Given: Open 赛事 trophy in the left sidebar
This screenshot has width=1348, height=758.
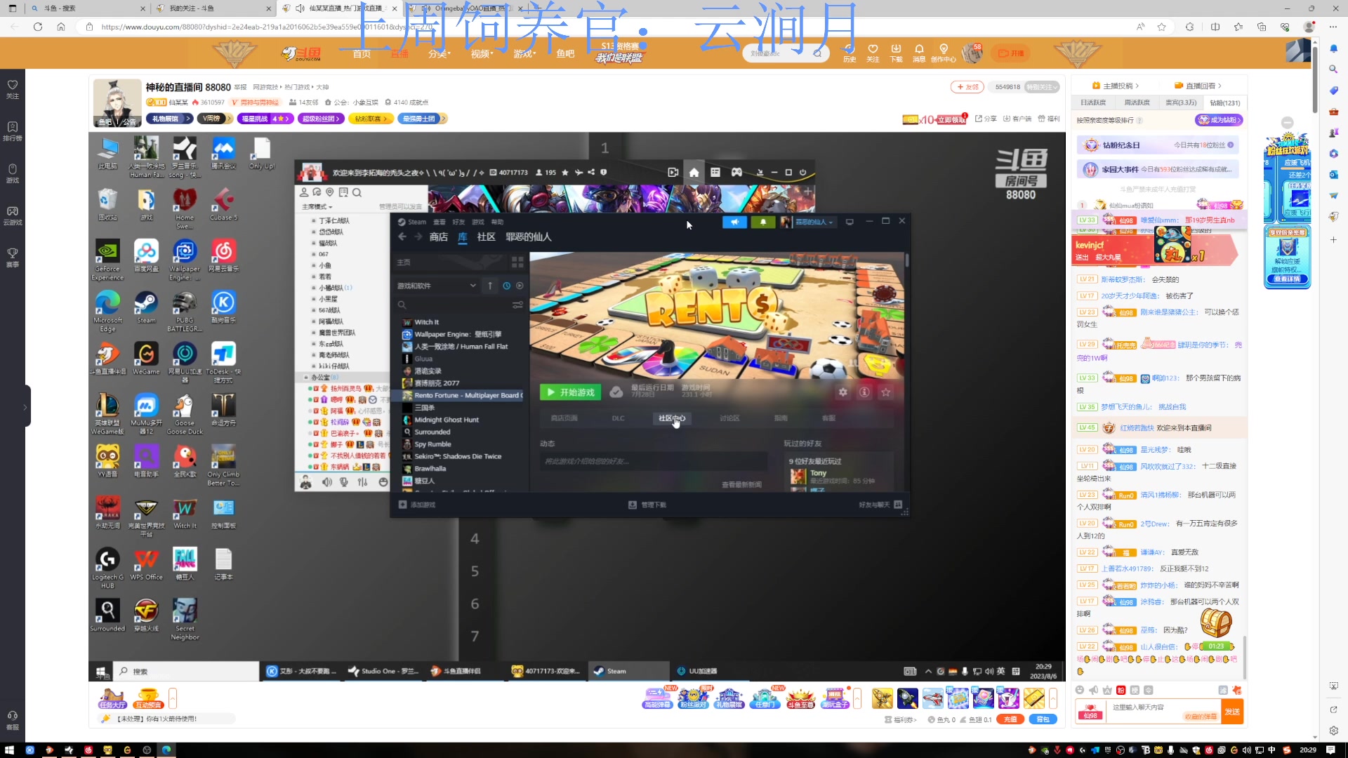Looking at the screenshot, I should [13, 257].
